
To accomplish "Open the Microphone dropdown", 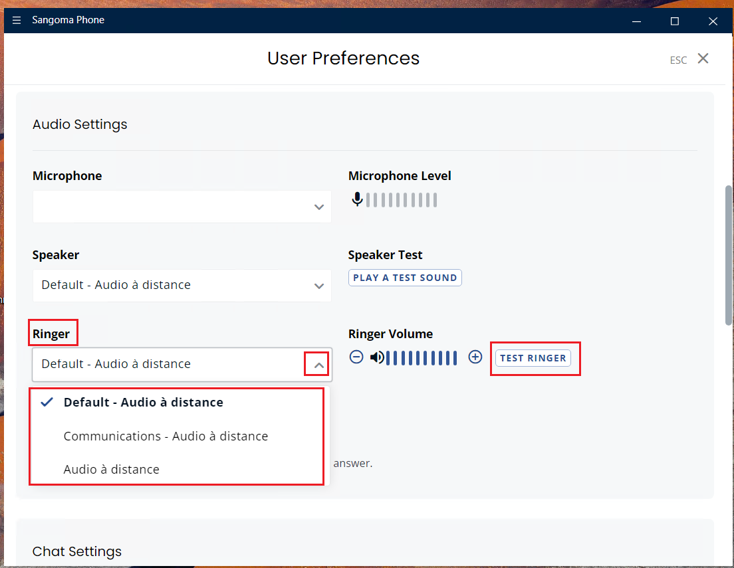I will point(182,207).
